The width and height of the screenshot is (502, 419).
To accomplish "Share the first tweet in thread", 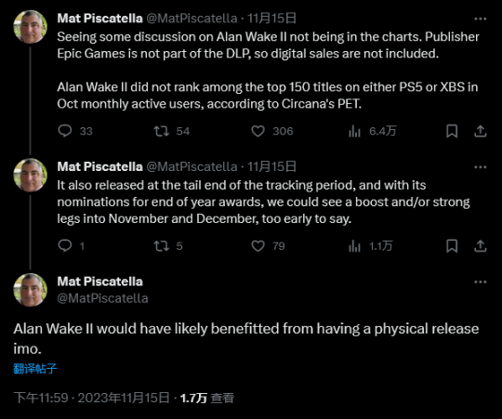I will tap(481, 131).
